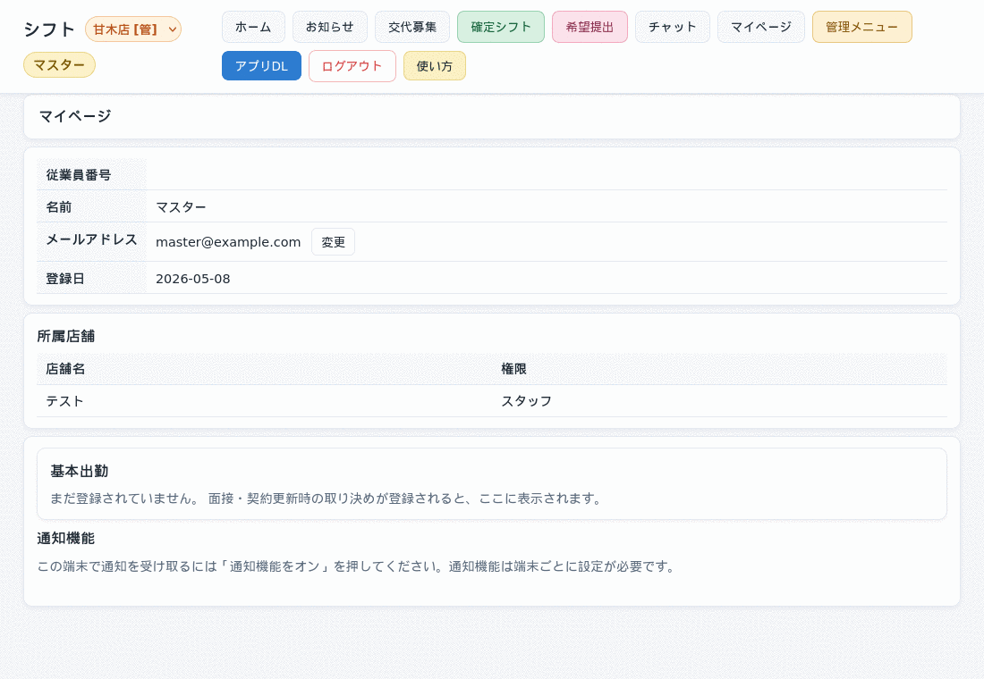Click the 名前 label

click(59, 207)
